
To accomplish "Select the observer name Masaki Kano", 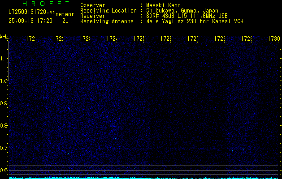I will [163, 5].
